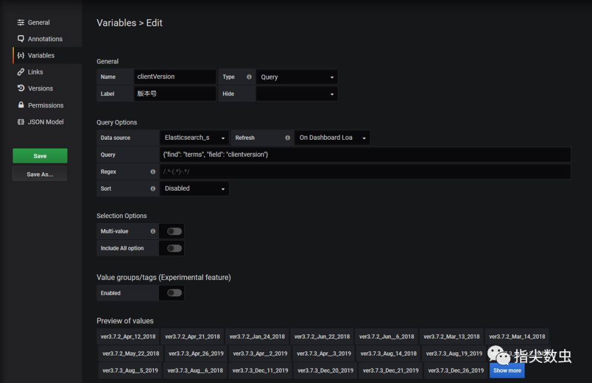Expand the Data source dropdown
Image resolution: width=592 pixels, height=383 pixels.
[194, 138]
